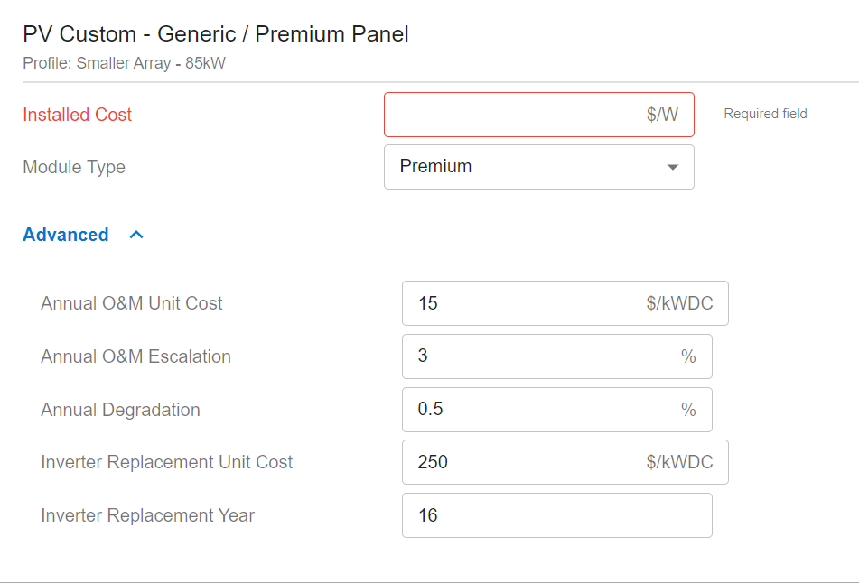Click the Inverter Replacement Year label
The height and width of the screenshot is (583, 859).
(147, 515)
